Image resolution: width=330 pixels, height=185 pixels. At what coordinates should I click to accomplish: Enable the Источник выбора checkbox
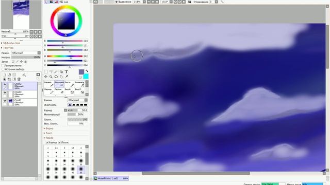(x=3, y=69)
